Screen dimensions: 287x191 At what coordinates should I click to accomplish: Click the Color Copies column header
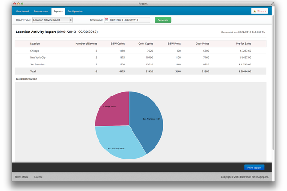click(145, 44)
